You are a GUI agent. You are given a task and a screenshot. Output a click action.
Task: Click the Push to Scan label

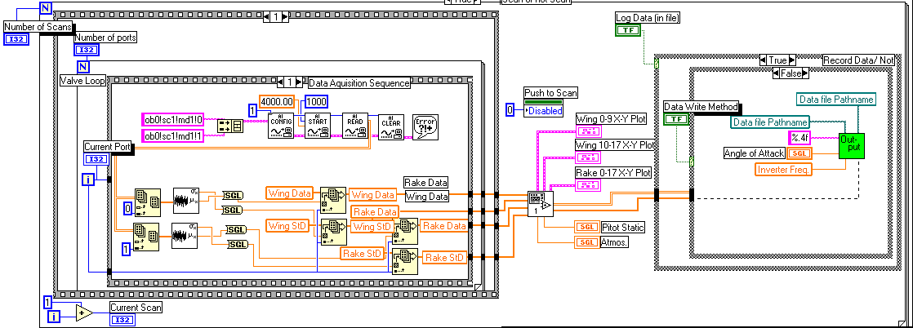551,93
